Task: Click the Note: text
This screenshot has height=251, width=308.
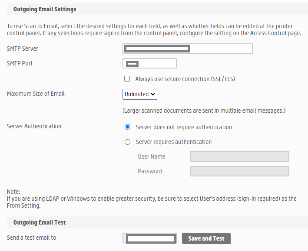Action: (13, 192)
